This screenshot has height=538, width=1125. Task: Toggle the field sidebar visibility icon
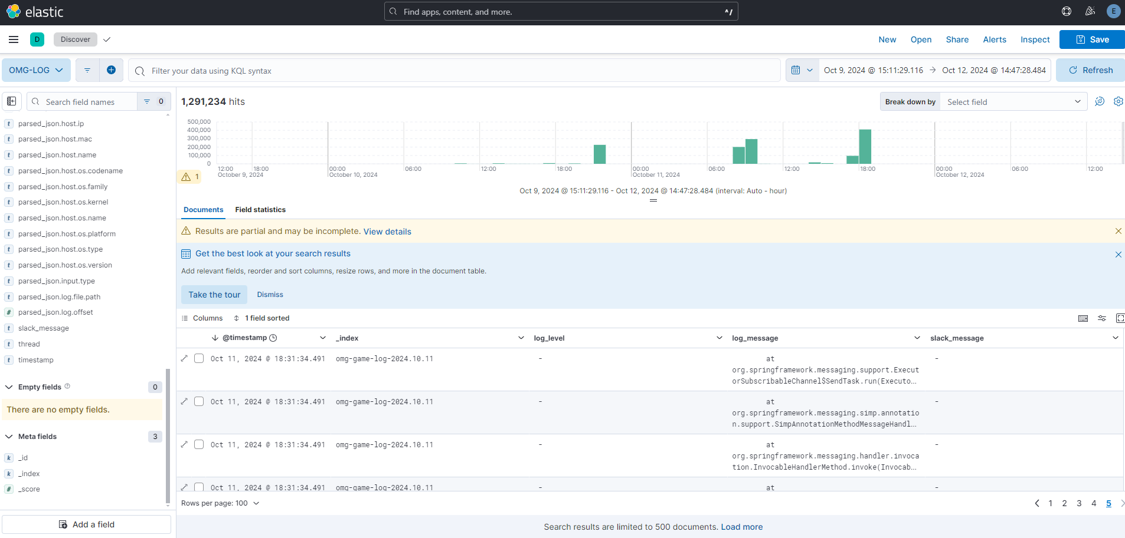[12, 101]
